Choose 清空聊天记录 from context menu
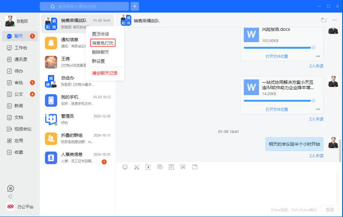The width and height of the screenshot is (343, 217). pyautogui.click(x=105, y=73)
